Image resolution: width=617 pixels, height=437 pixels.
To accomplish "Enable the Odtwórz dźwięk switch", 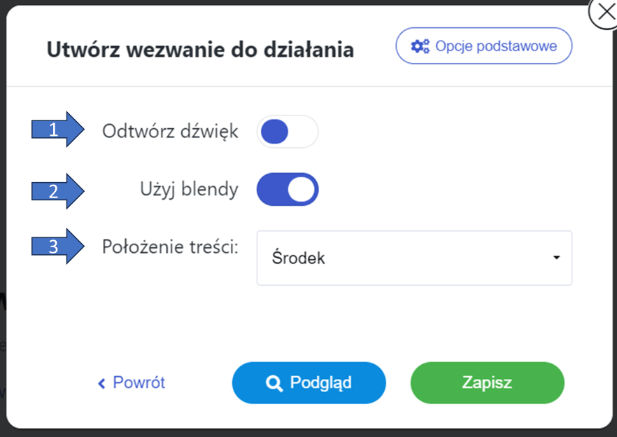I will [x=288, y=132].
